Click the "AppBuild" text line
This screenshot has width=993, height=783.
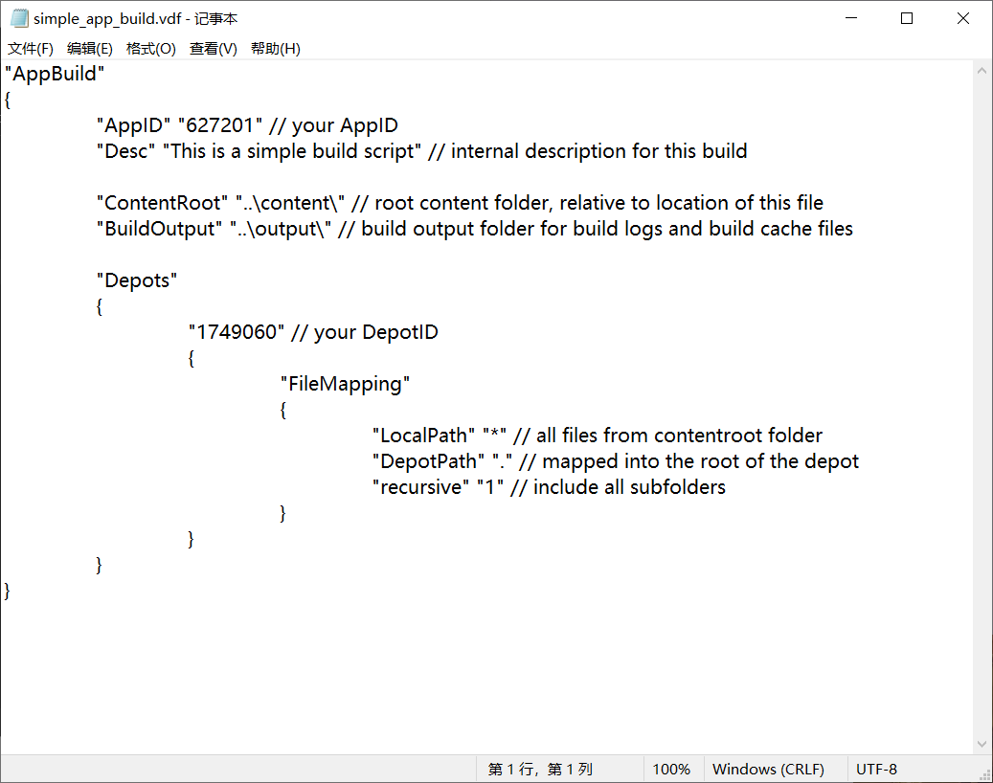pyautogui.click(x=55, y=74)
